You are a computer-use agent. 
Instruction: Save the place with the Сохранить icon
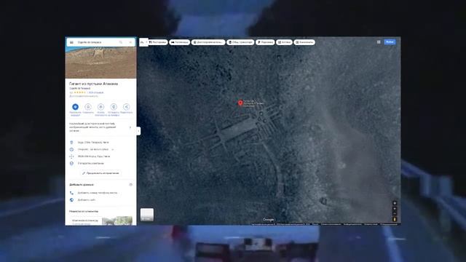[x=88, y=107]
